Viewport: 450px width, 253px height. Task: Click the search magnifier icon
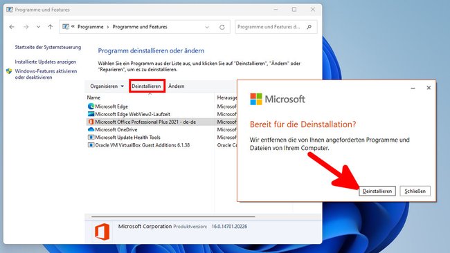tap(309, 27)
